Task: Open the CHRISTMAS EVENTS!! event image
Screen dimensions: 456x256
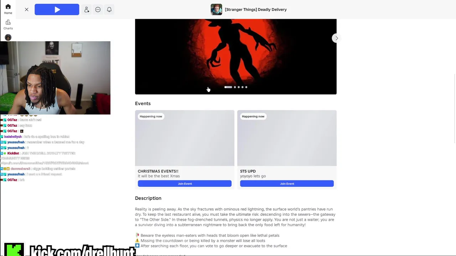Action: (x=185, y=138)
